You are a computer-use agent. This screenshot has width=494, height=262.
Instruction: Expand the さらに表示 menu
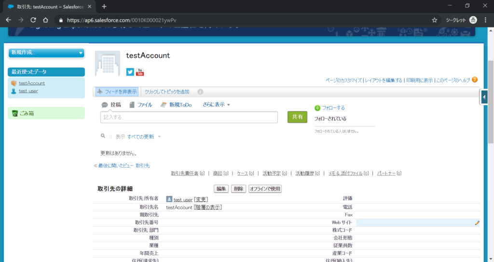(x=216, y=105)
